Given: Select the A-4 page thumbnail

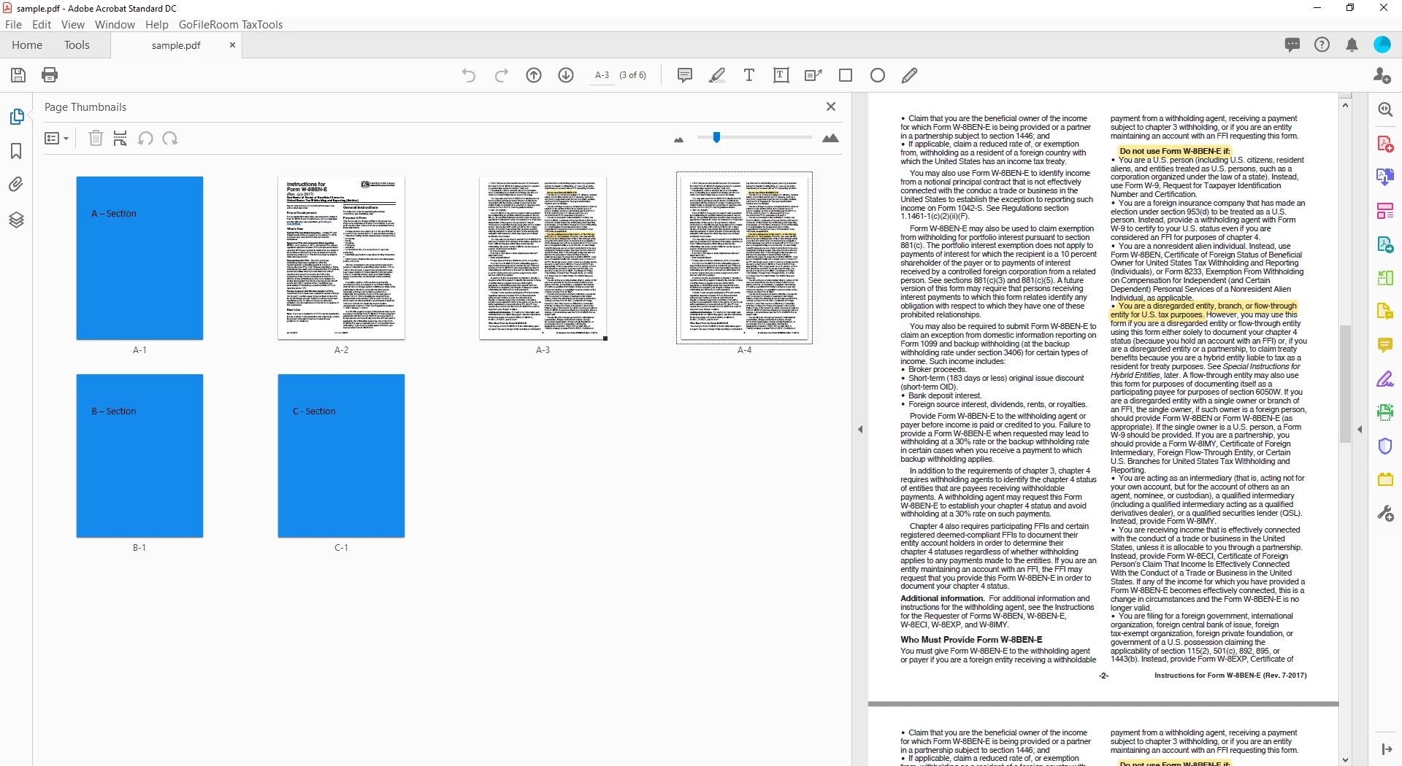Looking at the screenshot, I should pos(744,258).
